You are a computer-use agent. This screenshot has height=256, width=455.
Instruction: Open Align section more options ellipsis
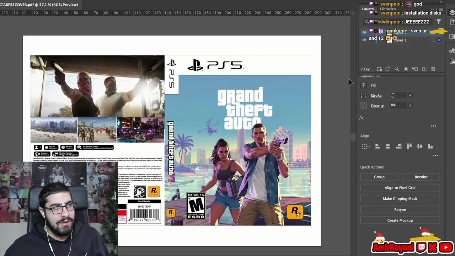point(435,155)
